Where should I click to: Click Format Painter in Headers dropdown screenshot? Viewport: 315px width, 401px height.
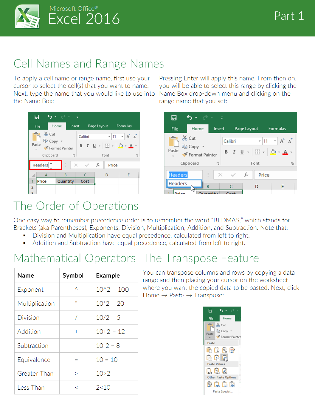(199, 155)
